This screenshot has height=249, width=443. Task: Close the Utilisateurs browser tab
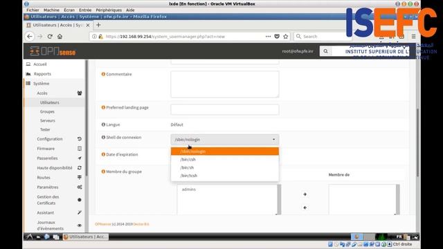pos(88,25)
